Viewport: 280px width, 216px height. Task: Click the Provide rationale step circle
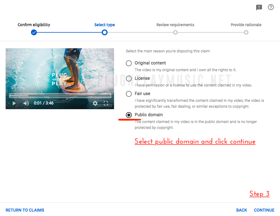click(x=246, y=32)
